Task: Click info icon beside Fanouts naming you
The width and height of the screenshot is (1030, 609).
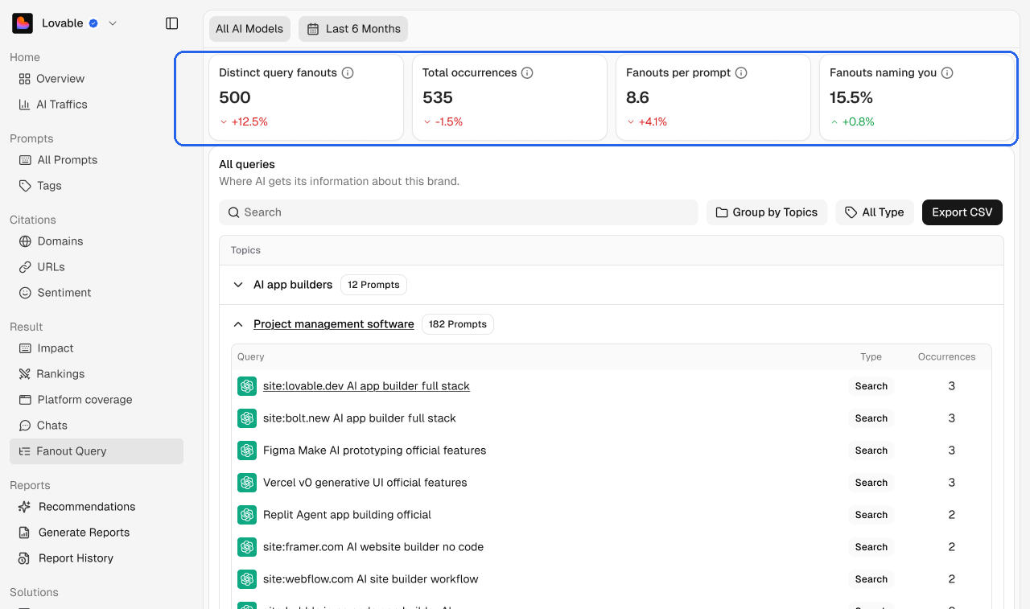Action: [x=947, y=72]
